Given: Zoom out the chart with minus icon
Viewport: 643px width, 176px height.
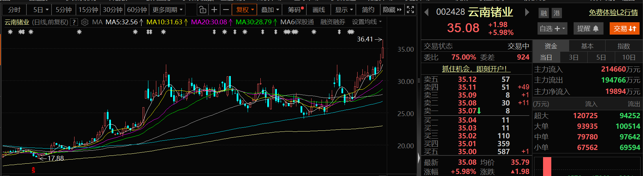Looking at the screenshot, I should [x=226, y=10].
